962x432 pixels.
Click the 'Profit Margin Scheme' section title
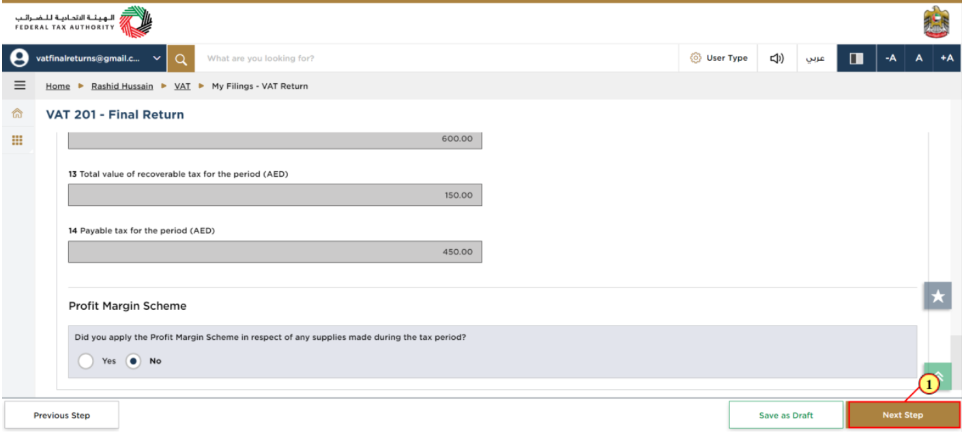128,306
